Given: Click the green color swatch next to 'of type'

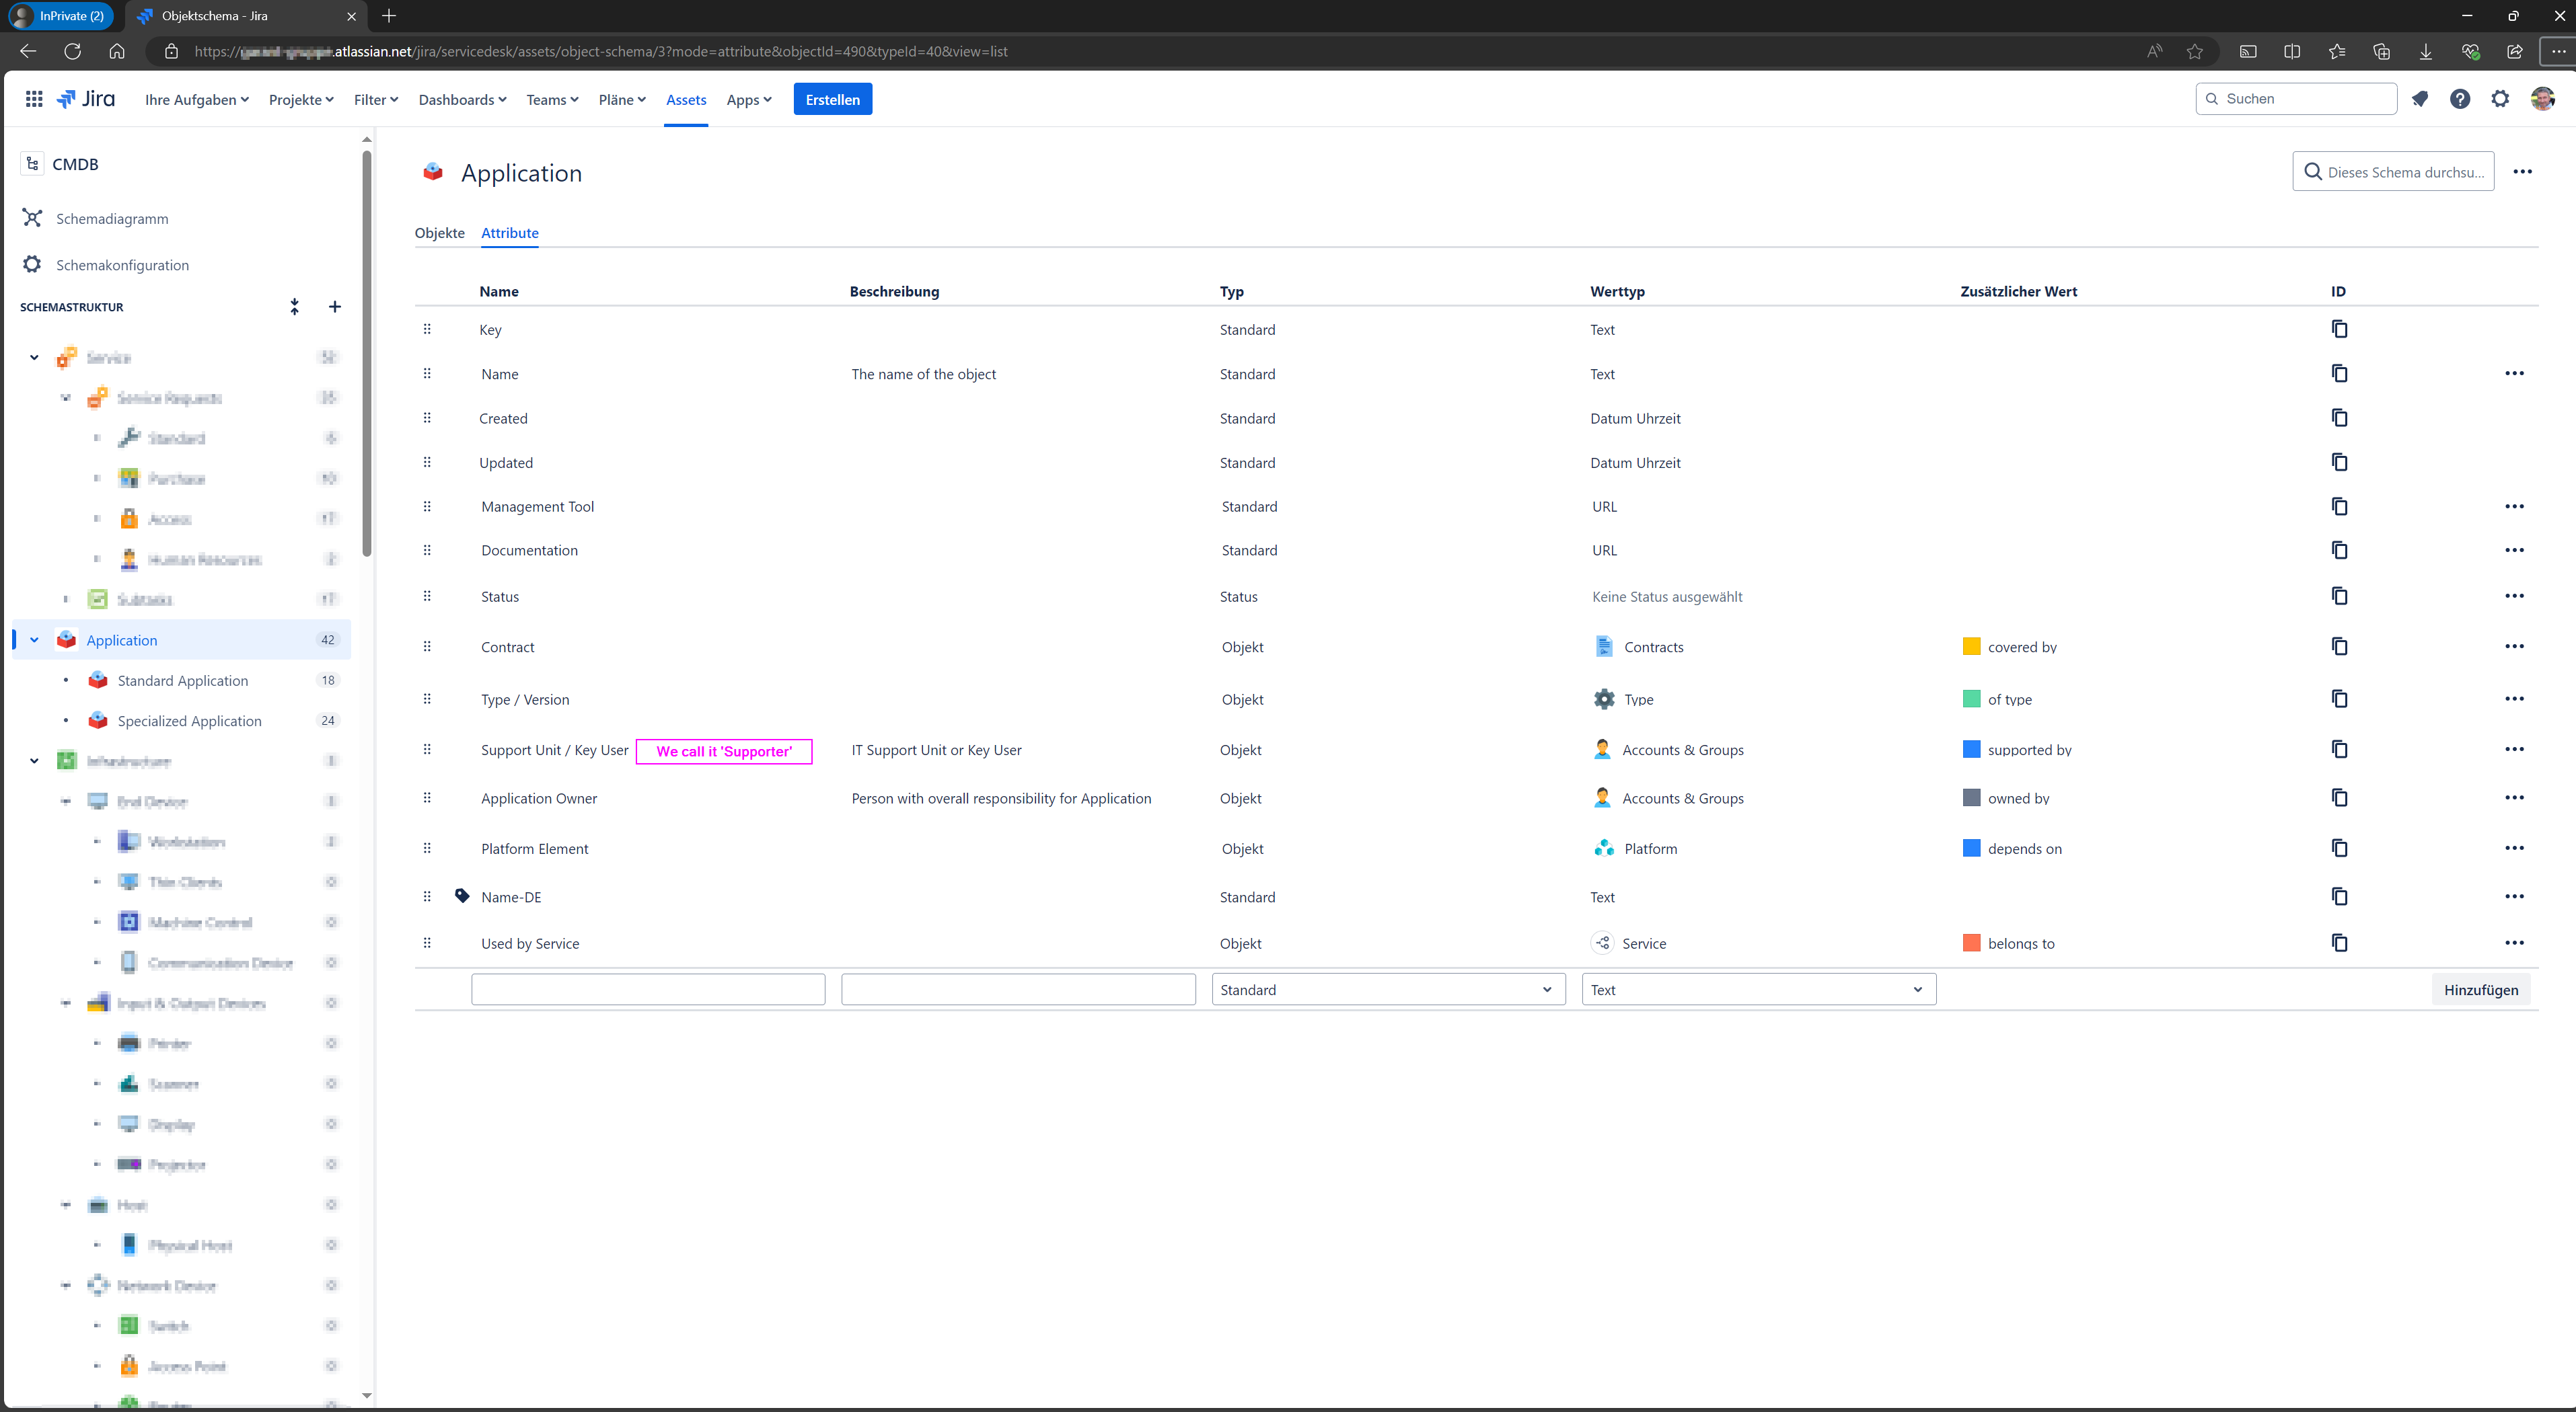Looking at the screenshot, I should pyautogui.click(x=1971, y=699).
